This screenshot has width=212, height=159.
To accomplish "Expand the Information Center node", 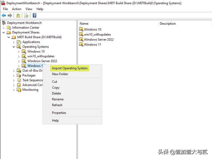I will pos(4,28).
